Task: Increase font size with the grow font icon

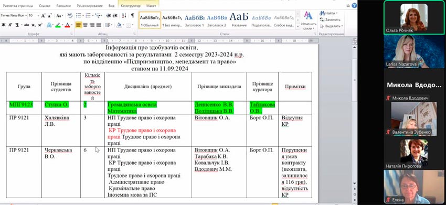Action: (x=43, y=16)
